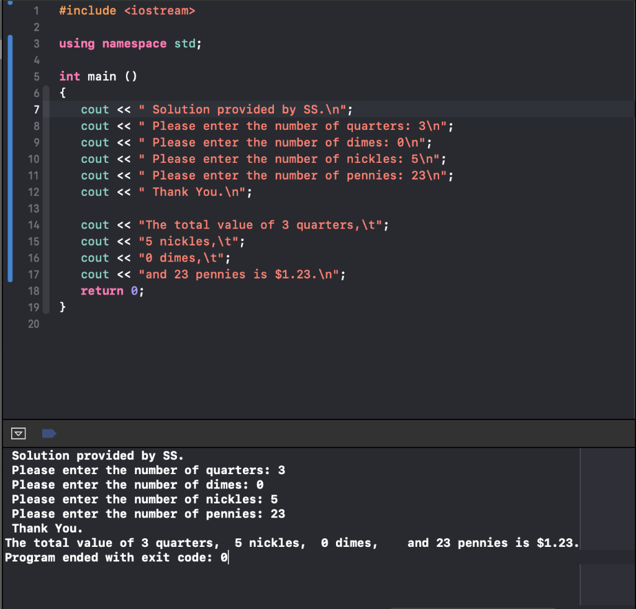Click the 'return 0;' statement
Image resolution: width=636 pixels, height=609 pixels.
[x=112, y=291]
